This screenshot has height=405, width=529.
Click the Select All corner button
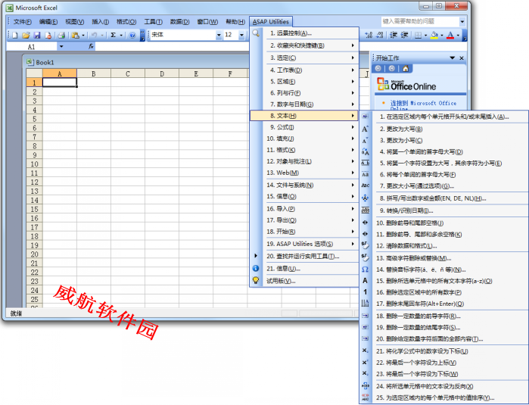(x=34, y=73)
